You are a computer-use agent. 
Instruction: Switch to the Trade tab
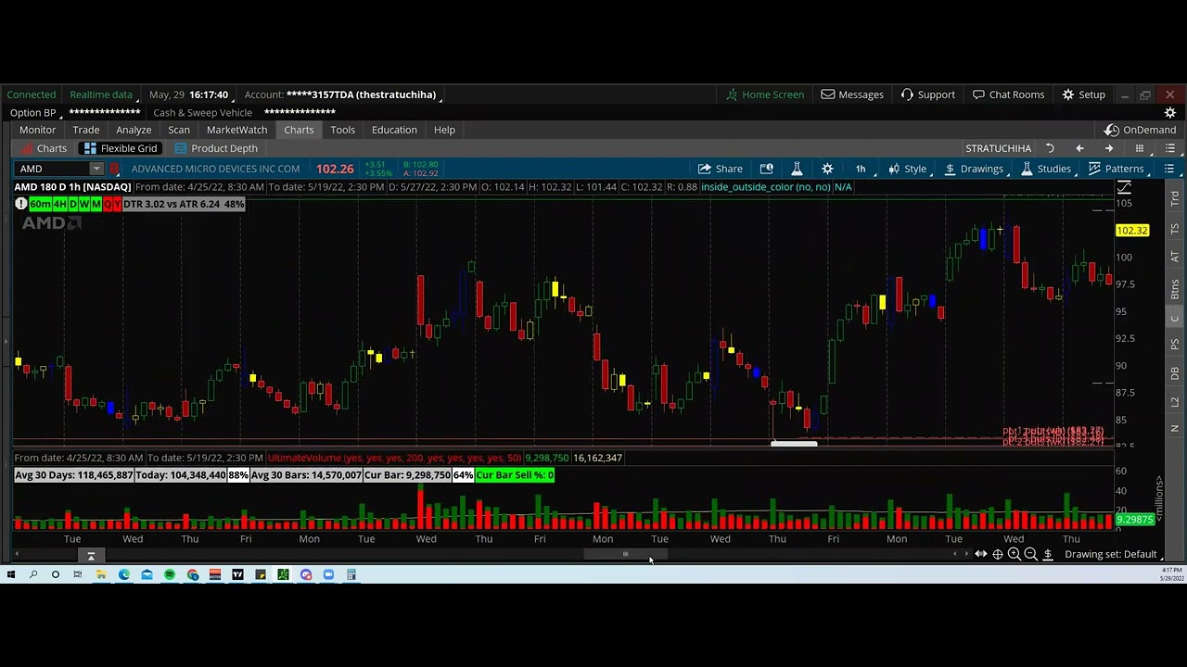[86, 130]
